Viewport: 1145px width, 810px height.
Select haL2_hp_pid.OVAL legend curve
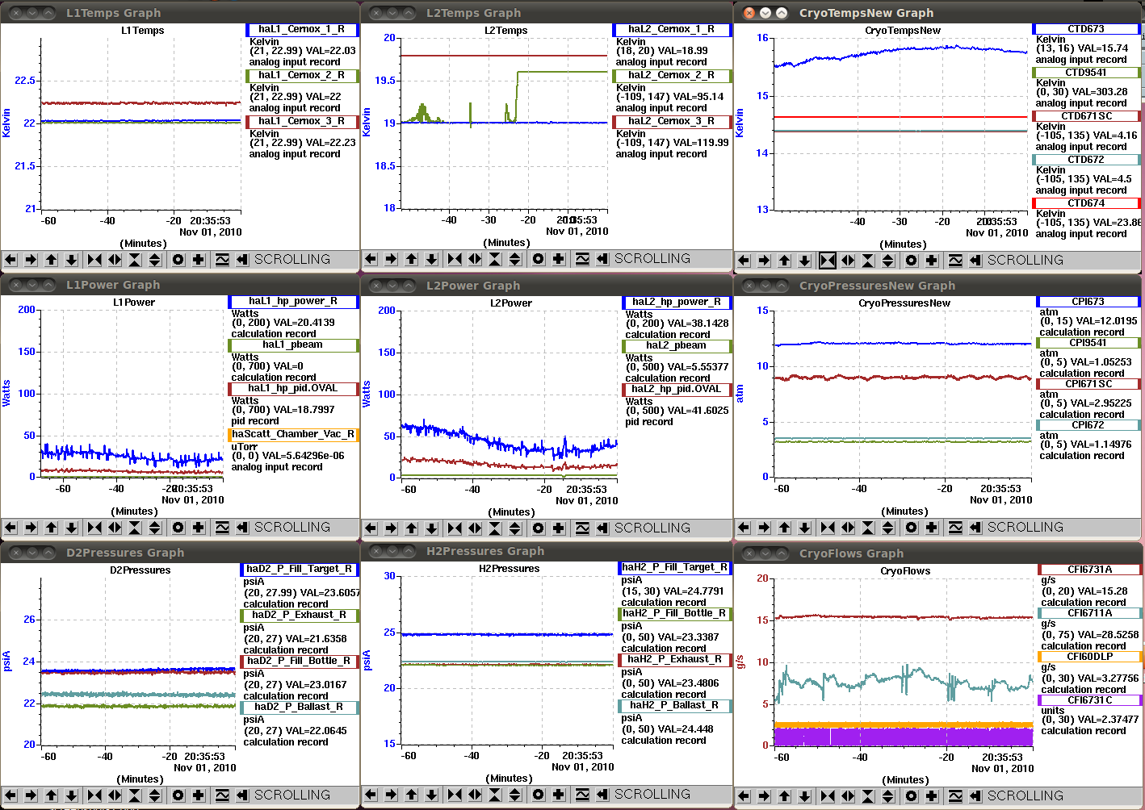coord(677,389)
